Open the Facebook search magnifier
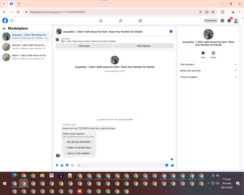The width and height of the screenshot is (244, 195). pyautogui.click(x=12, y=20)
